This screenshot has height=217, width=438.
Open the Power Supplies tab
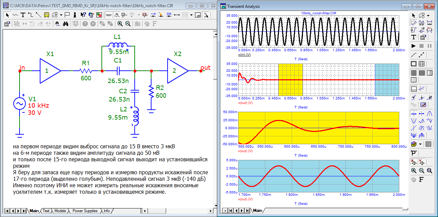(x=85, y=211)
